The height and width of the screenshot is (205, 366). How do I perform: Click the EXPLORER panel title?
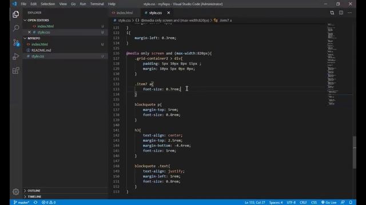pos(34,13)
